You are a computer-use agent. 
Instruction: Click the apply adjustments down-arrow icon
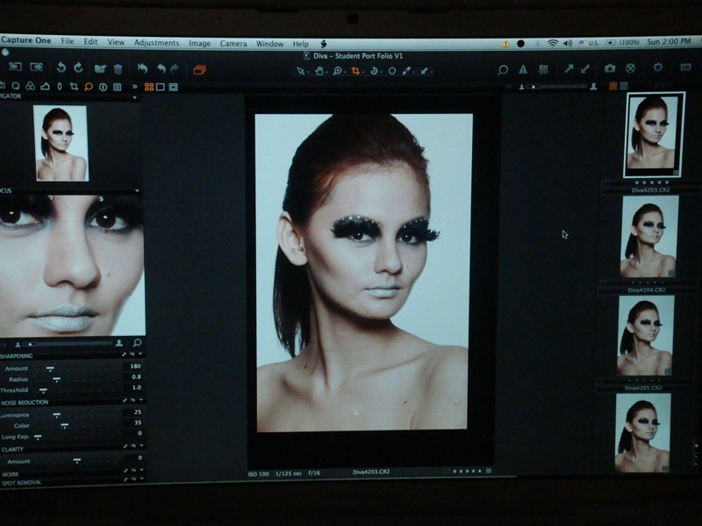coord(585,69)
